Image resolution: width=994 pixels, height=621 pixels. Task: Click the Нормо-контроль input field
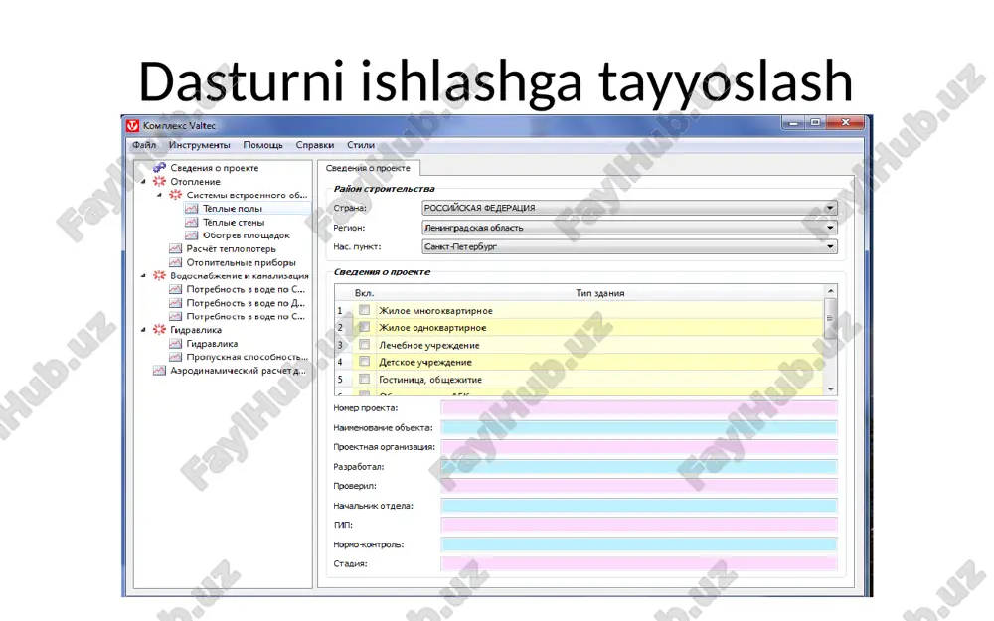pos(639,544)
